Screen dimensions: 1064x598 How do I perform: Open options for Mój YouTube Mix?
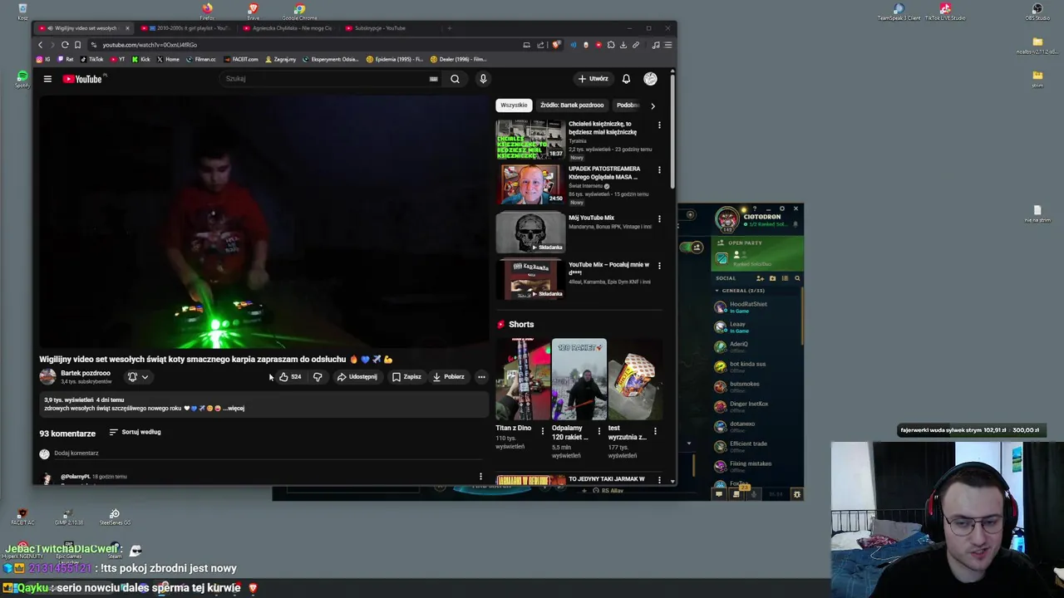tap(659, 219)
